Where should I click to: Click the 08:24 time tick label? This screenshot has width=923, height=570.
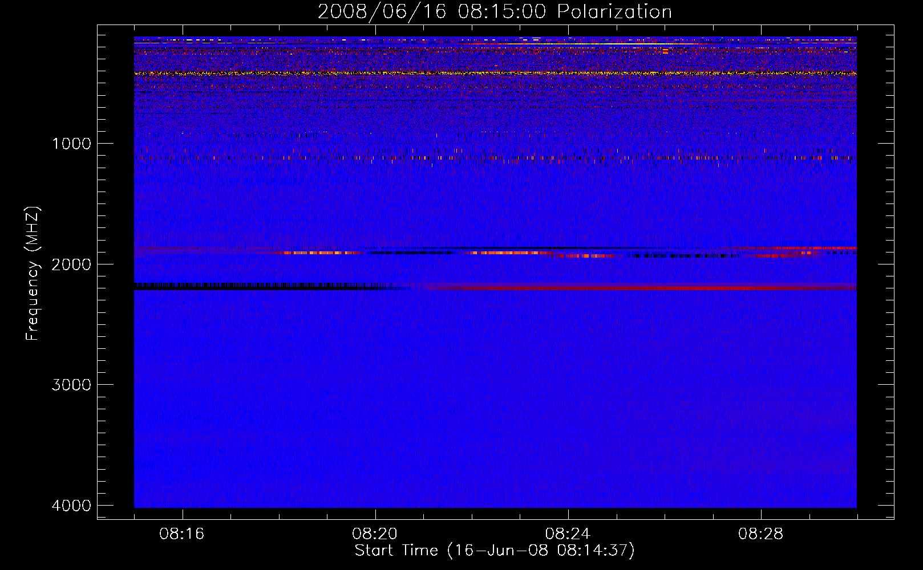point(568,534)
